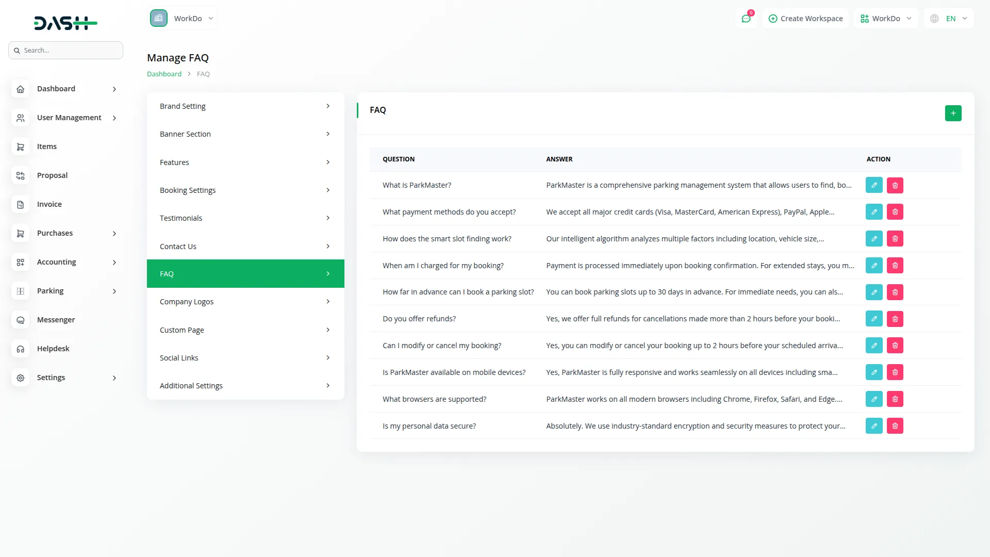The width and height of the screenshot is (990, 557).
Task: Open the EN language dropdown
Action: [x=949, y=19]
